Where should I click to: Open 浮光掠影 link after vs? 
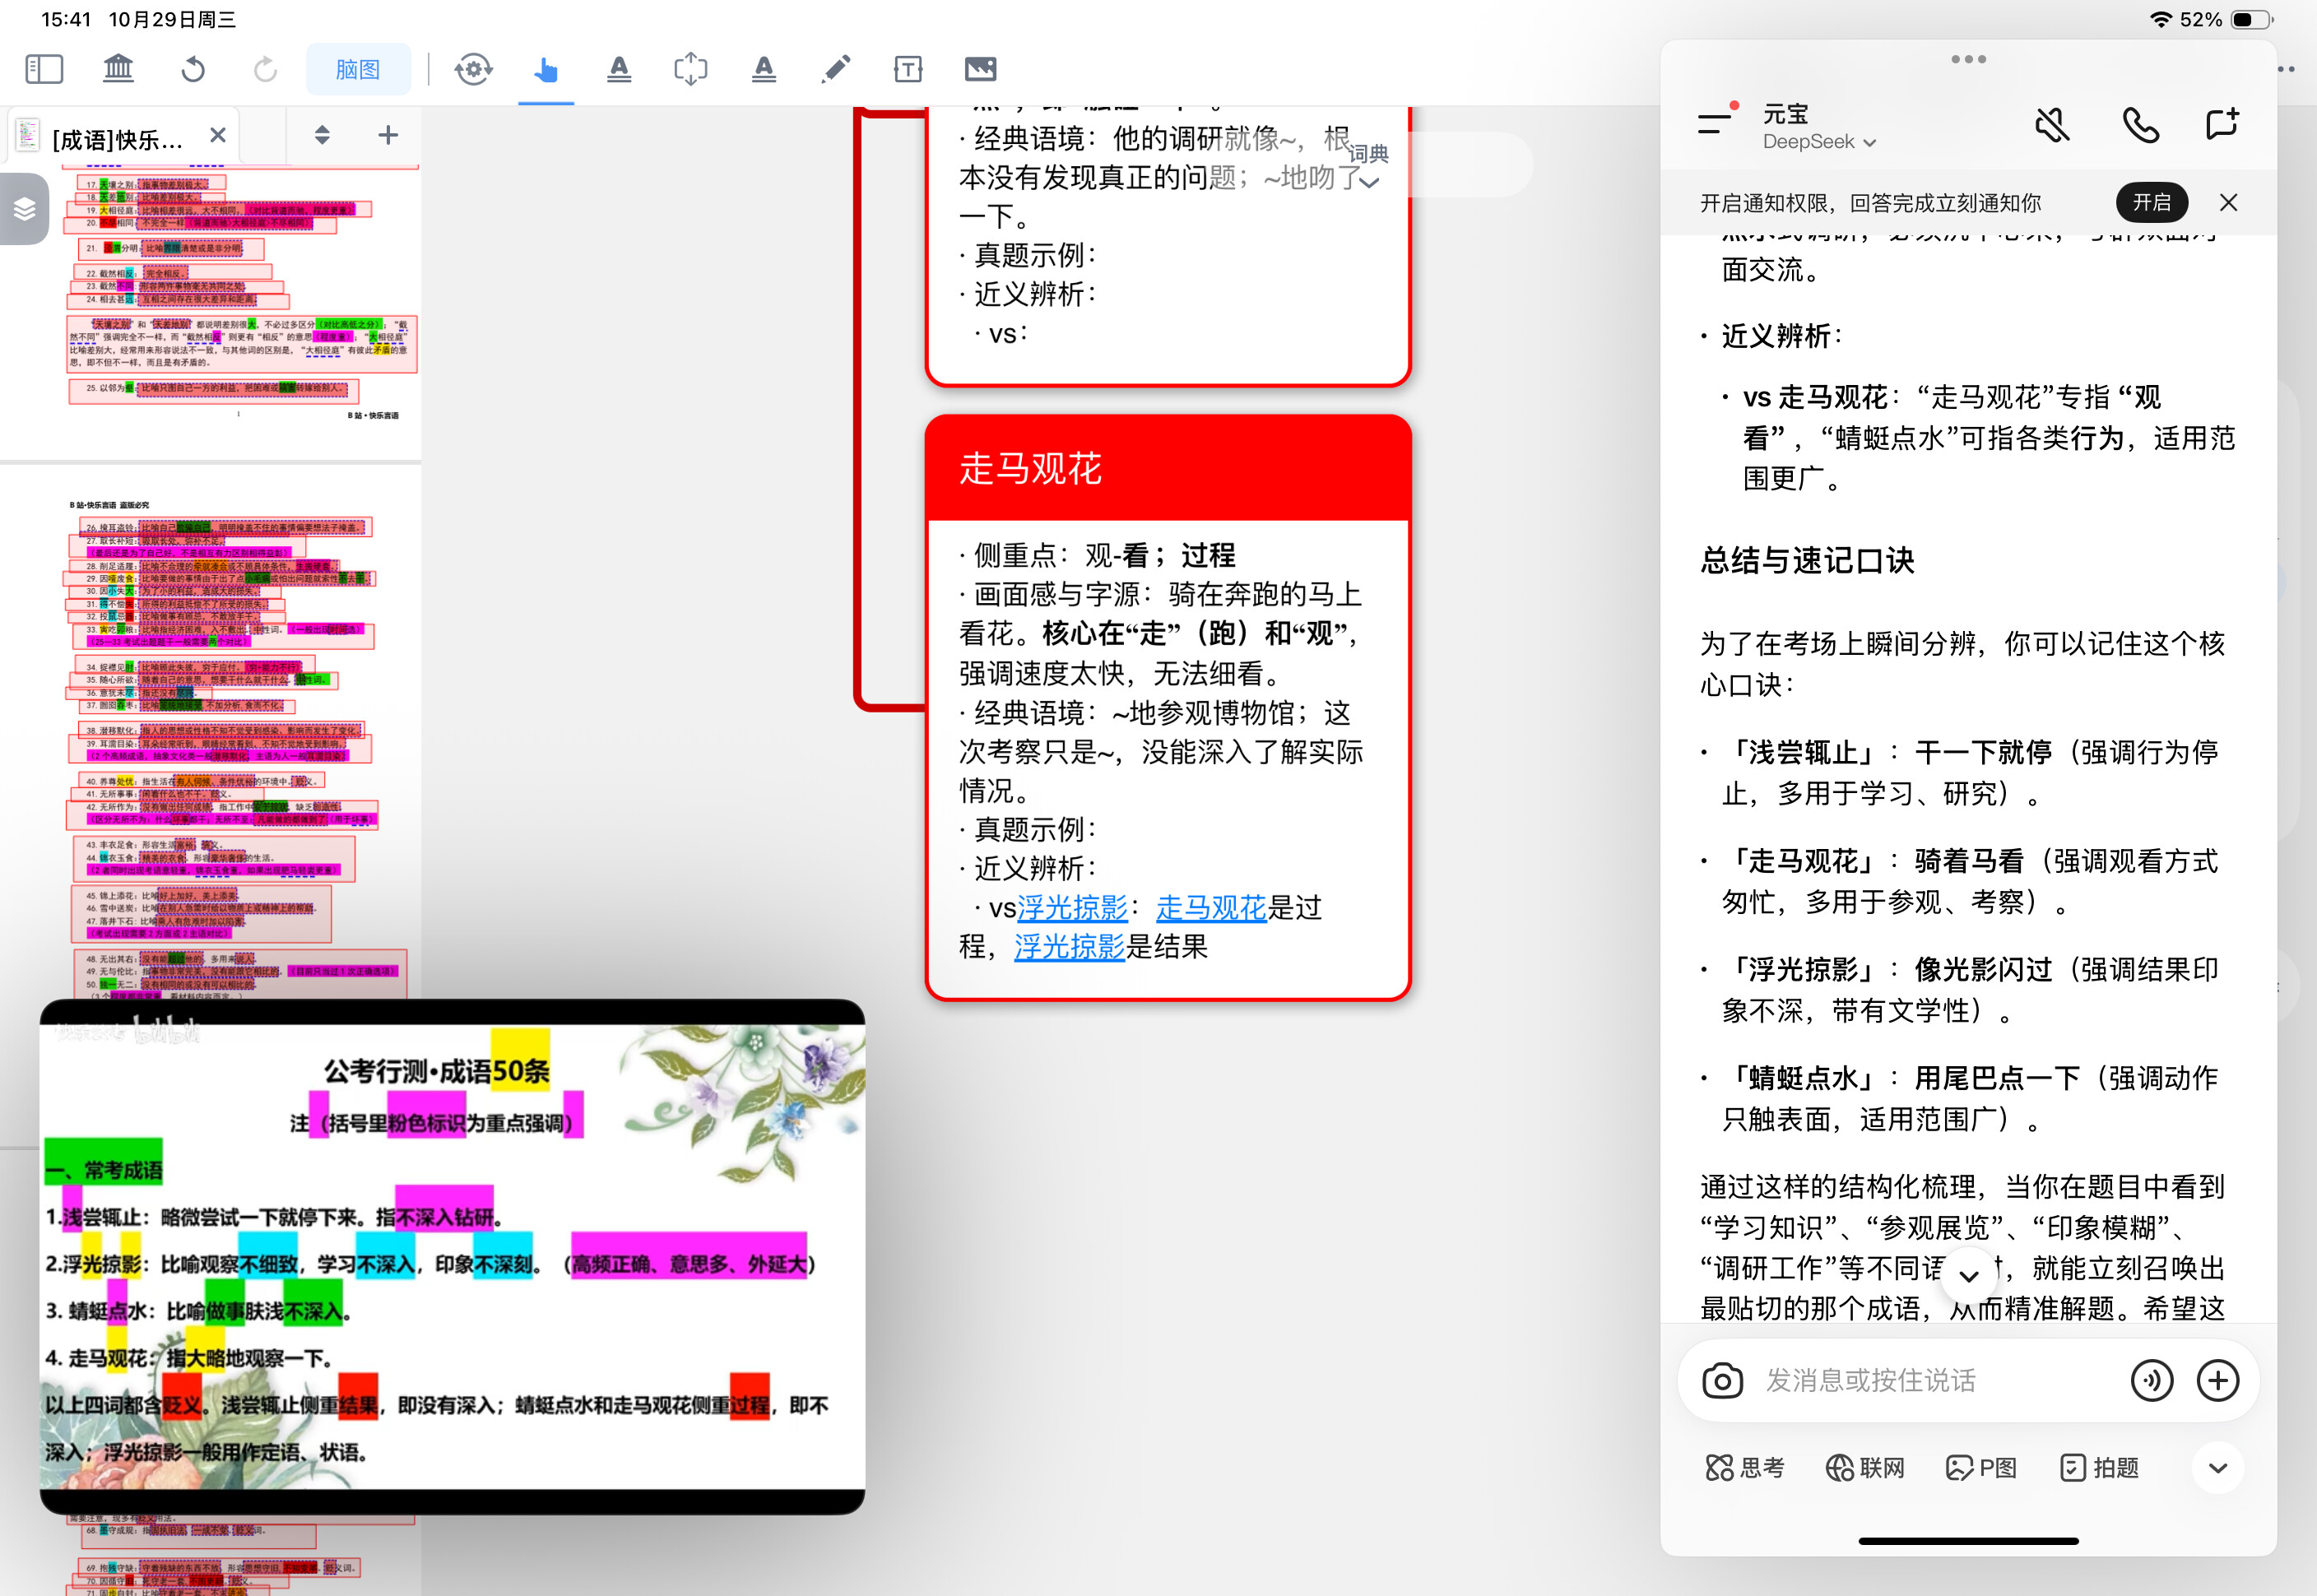point(1072,908)
